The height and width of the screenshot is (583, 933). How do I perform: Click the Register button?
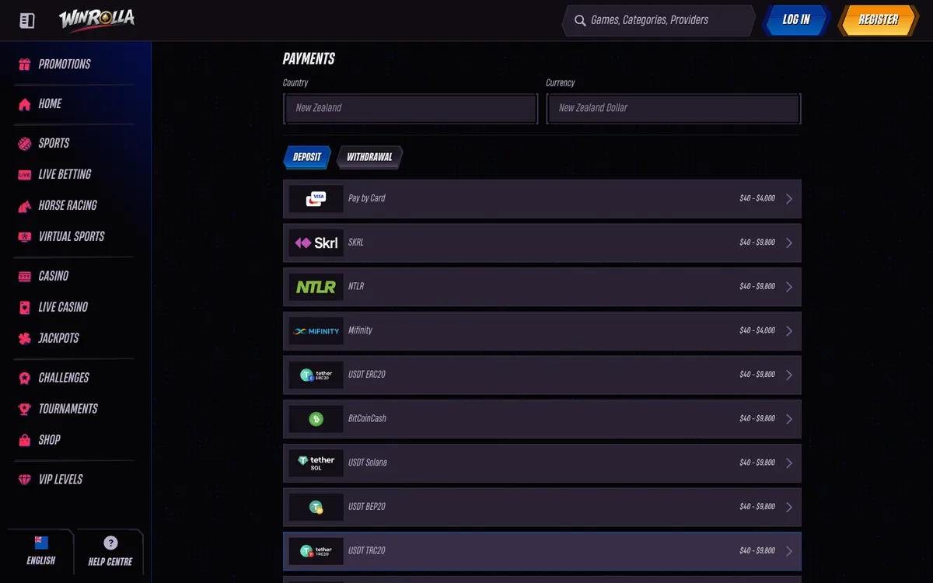coord(879,20)
